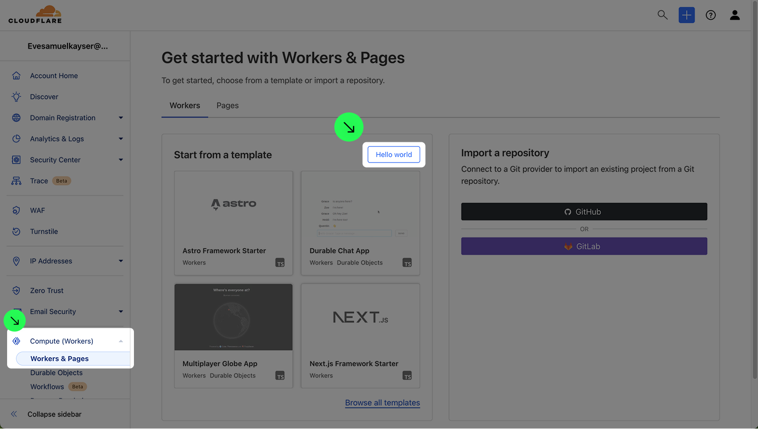758x429 pixels.
Task: Open the help question mark icon
Action: pos(711,15)
